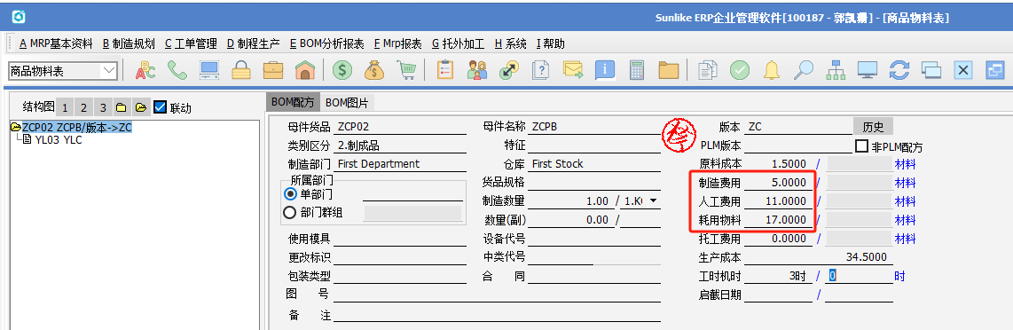The height and width of the screenshot is (330, 1013).
Task: Expand the 制造数量 unit dropdown
Action: pyautogui.click(x=653, y=201)
